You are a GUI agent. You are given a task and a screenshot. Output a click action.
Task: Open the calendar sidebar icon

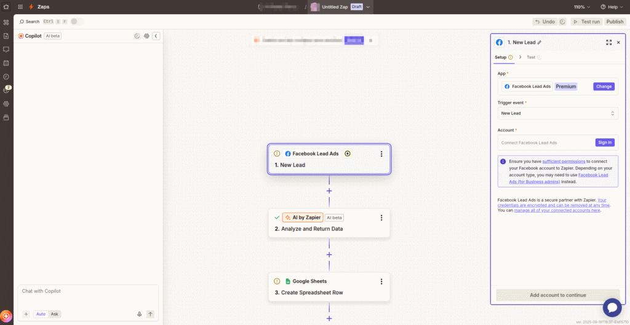pyautogui.click(x=6, y=63)
